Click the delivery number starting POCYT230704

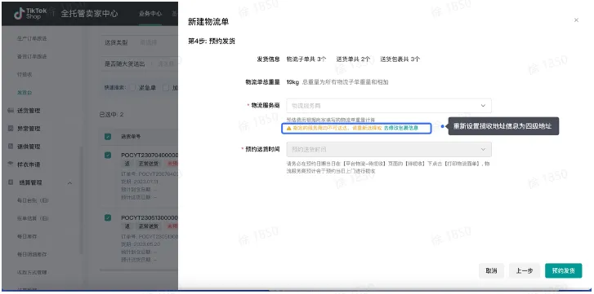pos(150,155)
